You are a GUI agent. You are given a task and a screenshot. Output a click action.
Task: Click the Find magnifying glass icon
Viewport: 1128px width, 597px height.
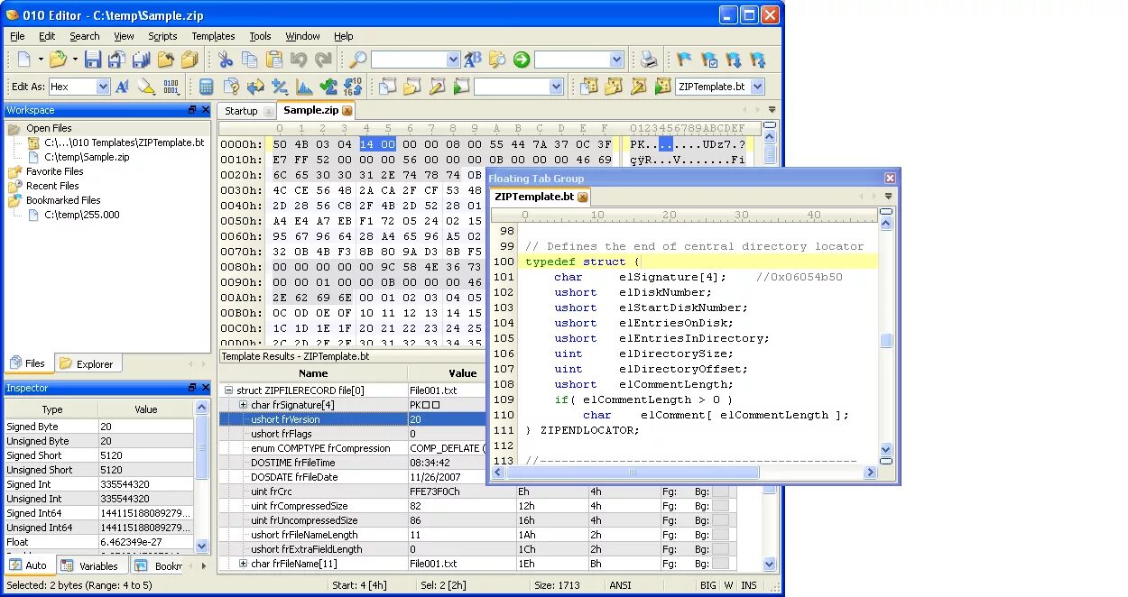pyautogui.click(x=358, y=60)
